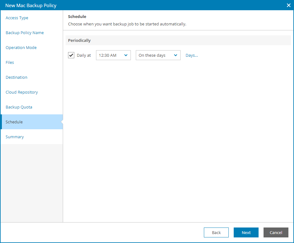Open the Summary step
Screen dimensions: 294x243
tap(15, 137)
